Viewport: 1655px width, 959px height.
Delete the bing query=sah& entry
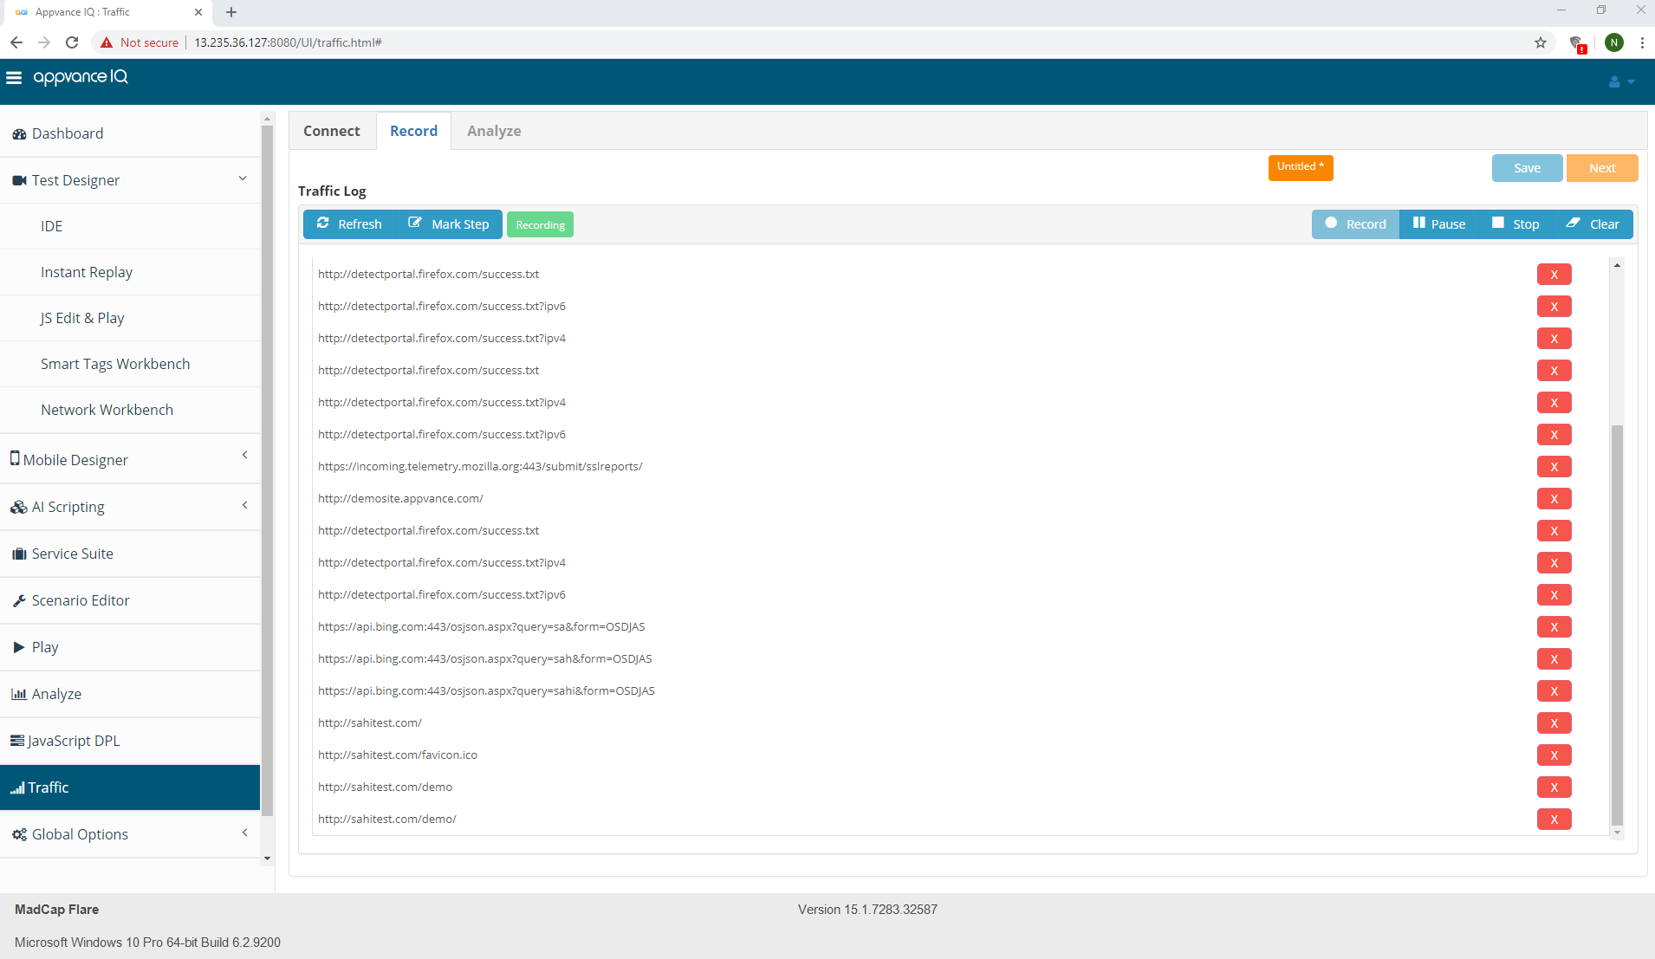click(1554, 659)
